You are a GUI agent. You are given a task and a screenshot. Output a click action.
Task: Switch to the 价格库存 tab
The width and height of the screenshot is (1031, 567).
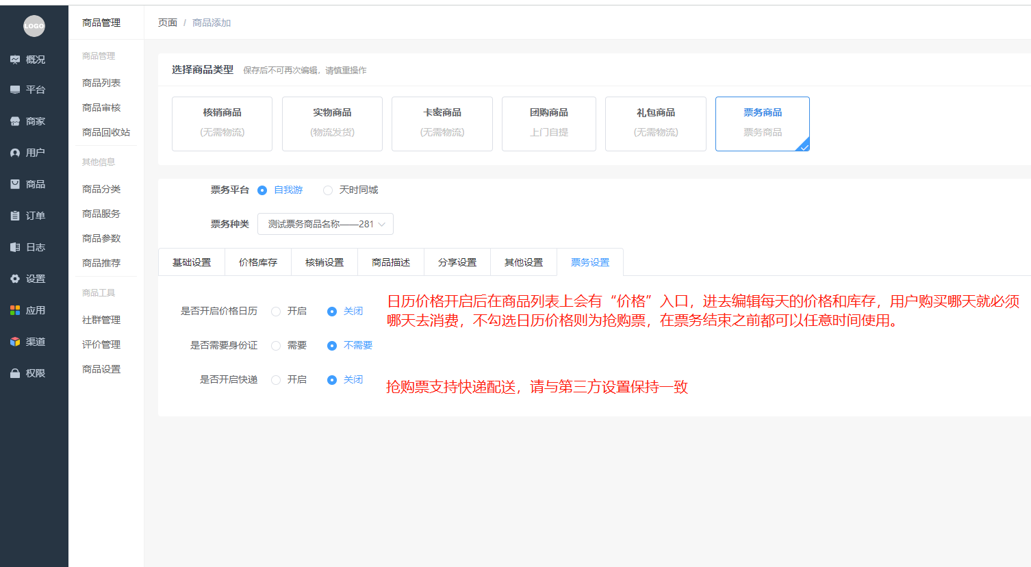tap(258, 262)
